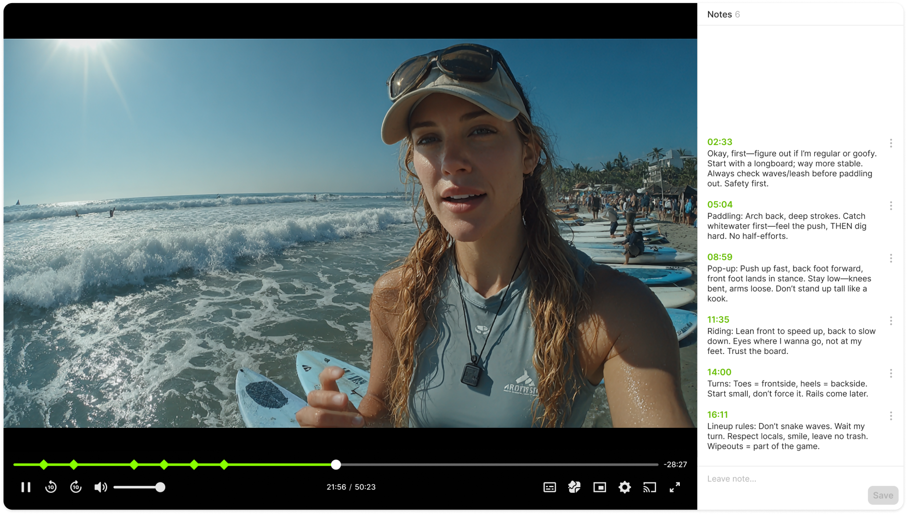Click the Save note button
Viewport: 907px width, 514px height.
tap(882, 496)
